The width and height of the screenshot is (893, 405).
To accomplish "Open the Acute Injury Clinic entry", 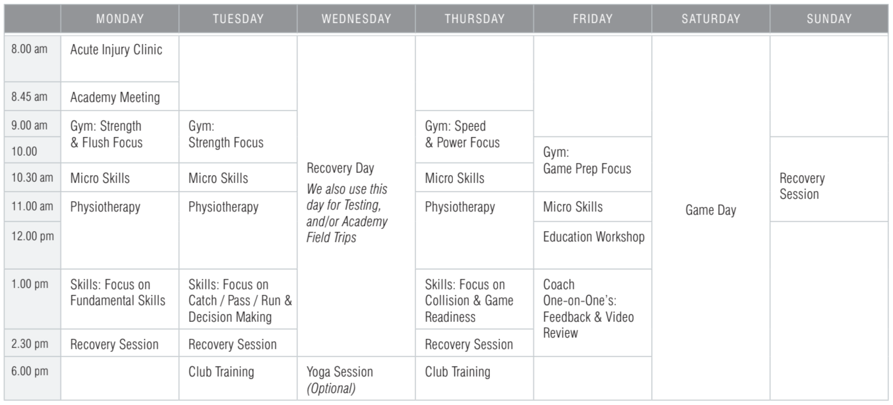I will tap(120, 58).
